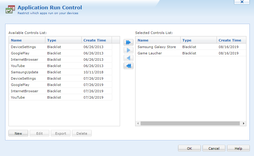Image resolution: width=254 pixels, height=156 pixels.
Task: Click the move-all-left double arrow icon
Action: click(x=129, y=66)
